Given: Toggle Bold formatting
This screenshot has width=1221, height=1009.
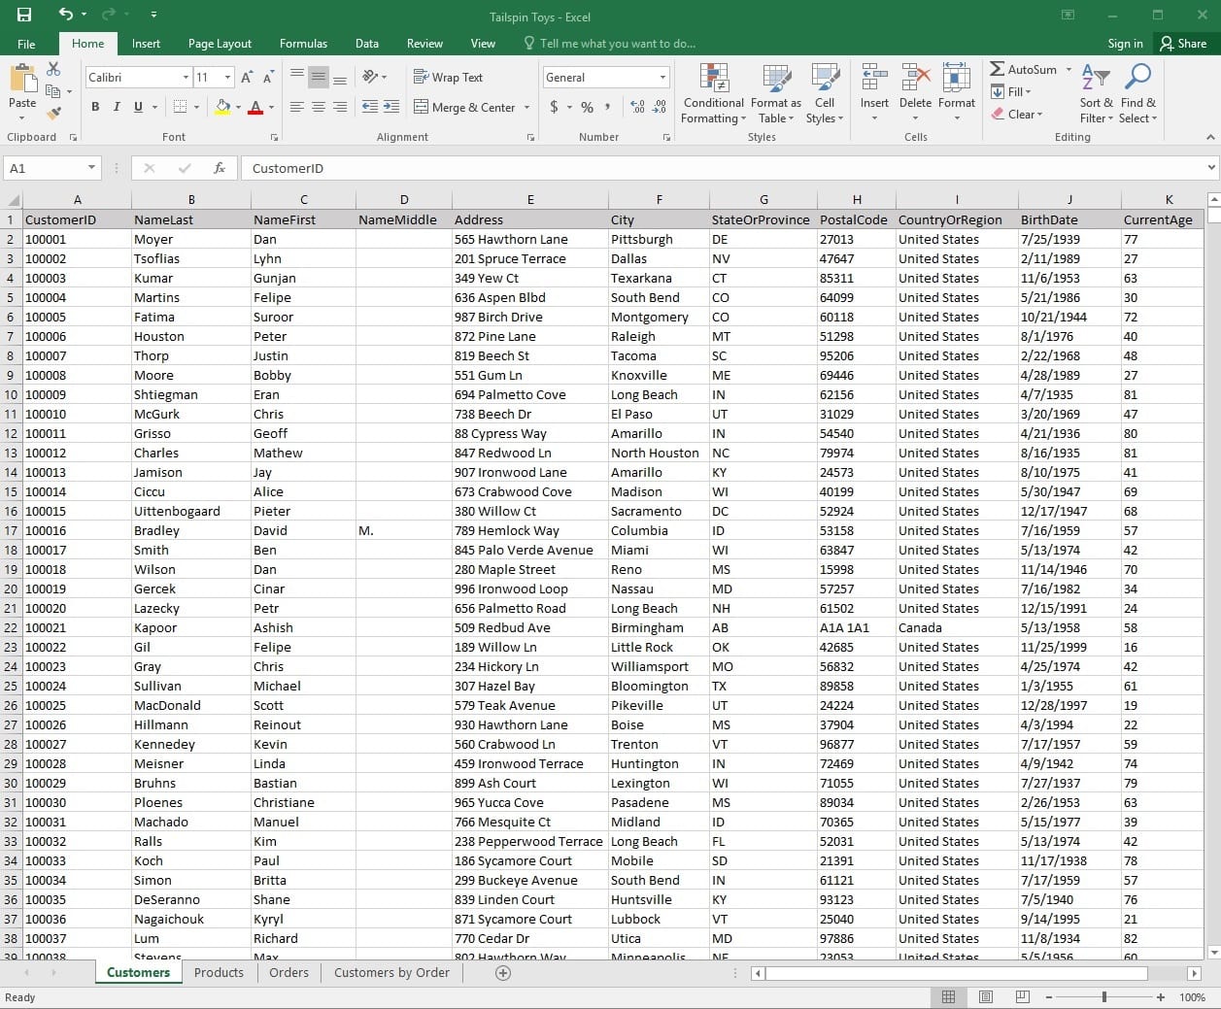Looking at the screenshot, I should (x=95, y=107).
